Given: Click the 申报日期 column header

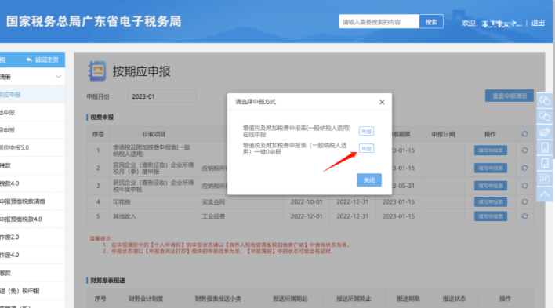Looking at the screenshot, I should click(443, 134).
